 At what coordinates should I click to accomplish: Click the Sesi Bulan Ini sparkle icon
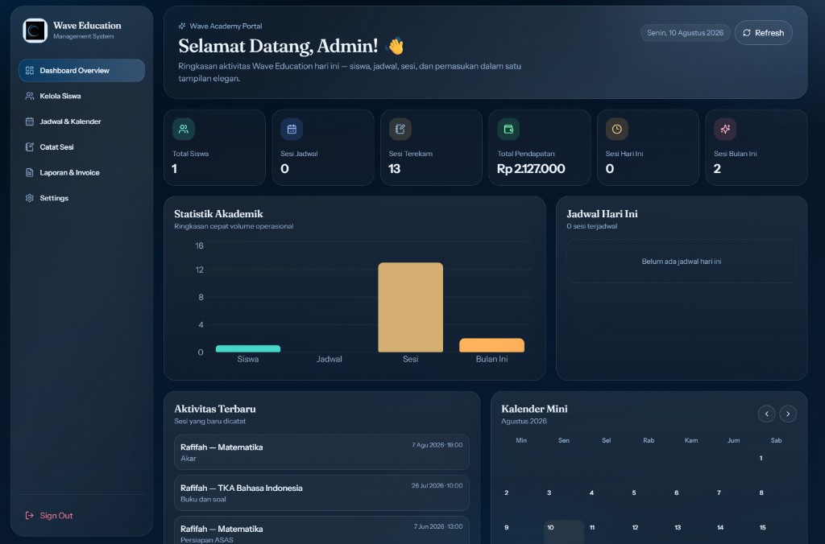click(x=725, y=129)
